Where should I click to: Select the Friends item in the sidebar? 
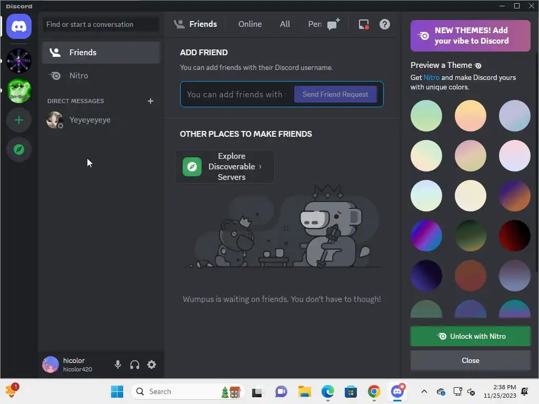[x=101, y=53]
